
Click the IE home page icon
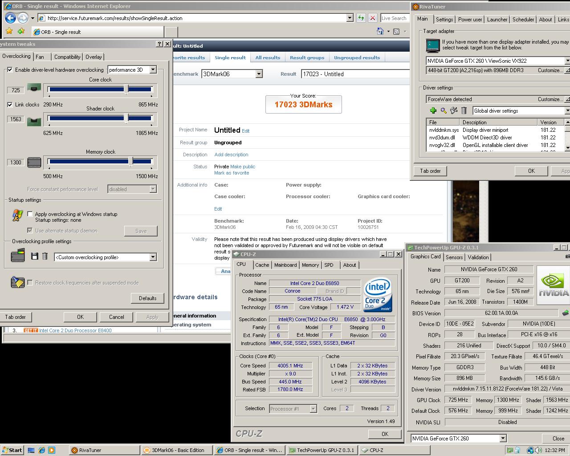(x=380, y=31)
